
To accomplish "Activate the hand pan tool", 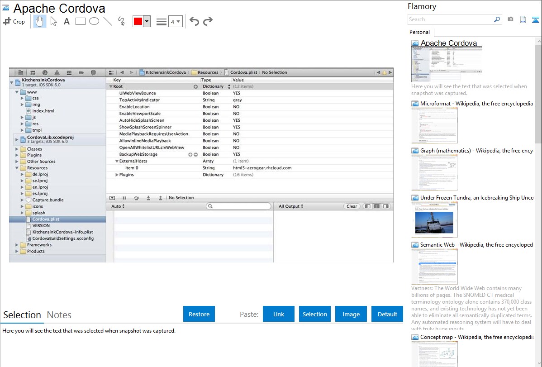I will tap(40, 21).
